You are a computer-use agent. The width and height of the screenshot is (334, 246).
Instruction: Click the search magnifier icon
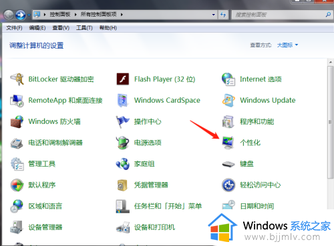coord(328,15)
